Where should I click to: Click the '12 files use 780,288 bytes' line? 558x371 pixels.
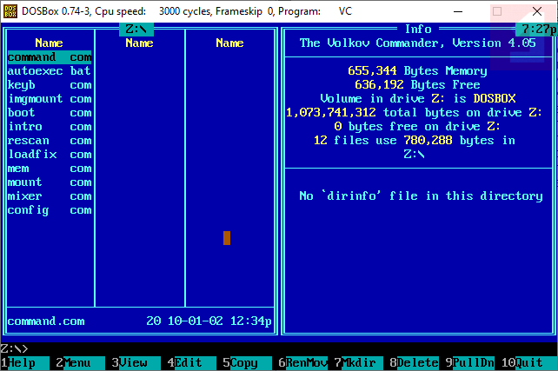pyautogui.click(x=415, y=141)
